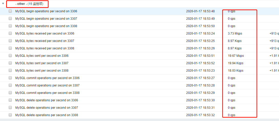The width and height of the screenshot is (279, 121).
Task: Click the value 19.94 Kqps
Action: coord(236,63)
